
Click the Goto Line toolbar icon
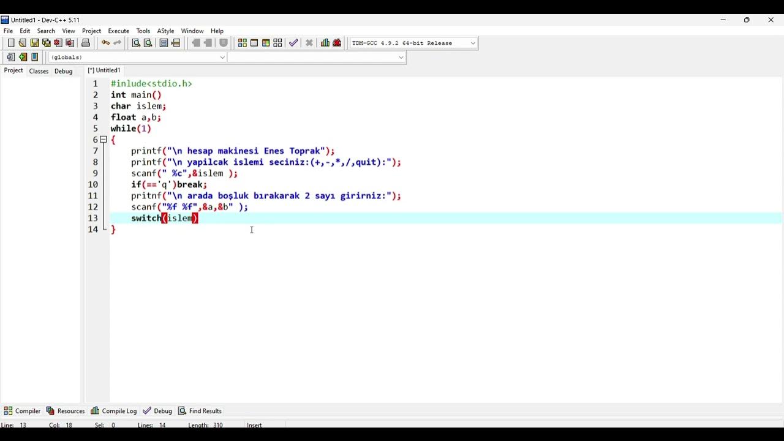click(176, 43)
